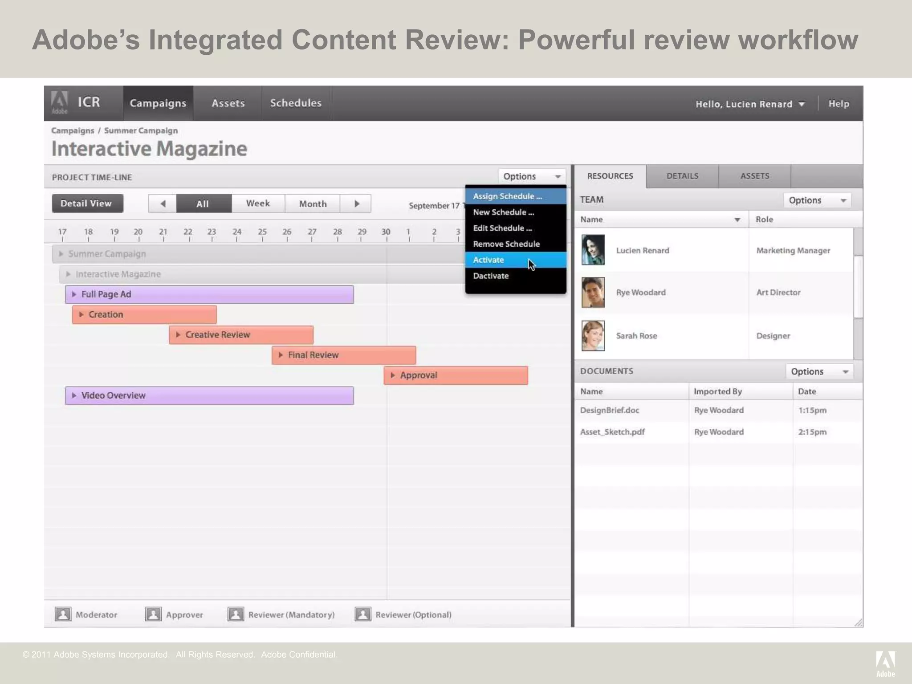Click the Moderator legend icon

pos(63,614)
